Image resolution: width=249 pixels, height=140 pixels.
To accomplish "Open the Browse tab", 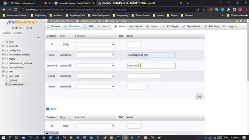I will click(x=54, y=26).
